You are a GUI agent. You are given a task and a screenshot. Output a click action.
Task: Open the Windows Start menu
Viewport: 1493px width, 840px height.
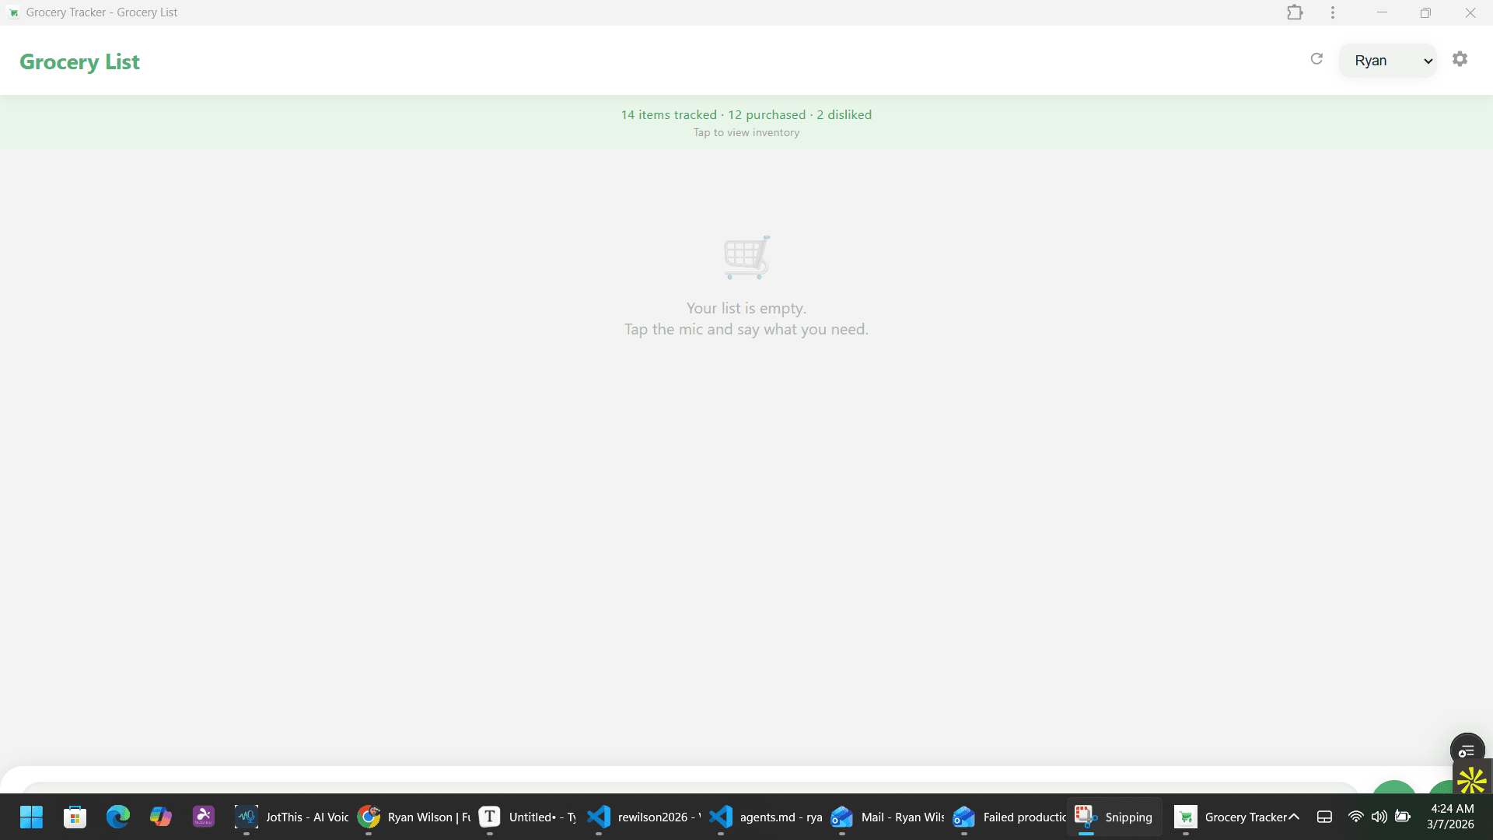[x=31, y=817]
